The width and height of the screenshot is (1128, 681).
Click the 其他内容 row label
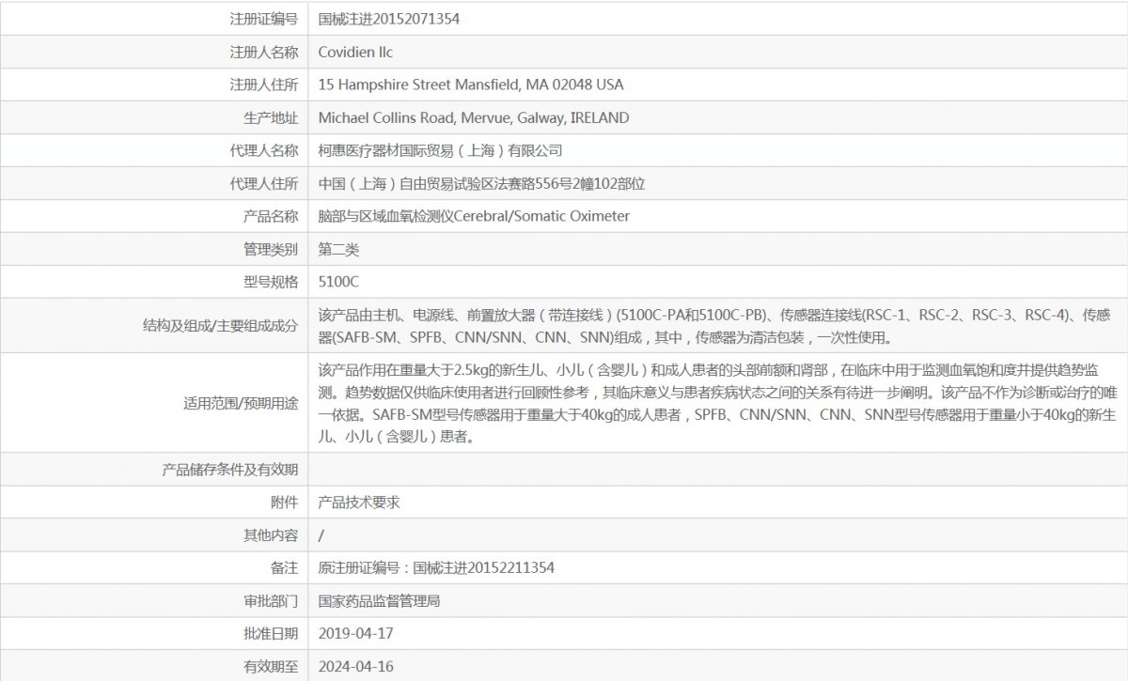(x=271, y=535)
